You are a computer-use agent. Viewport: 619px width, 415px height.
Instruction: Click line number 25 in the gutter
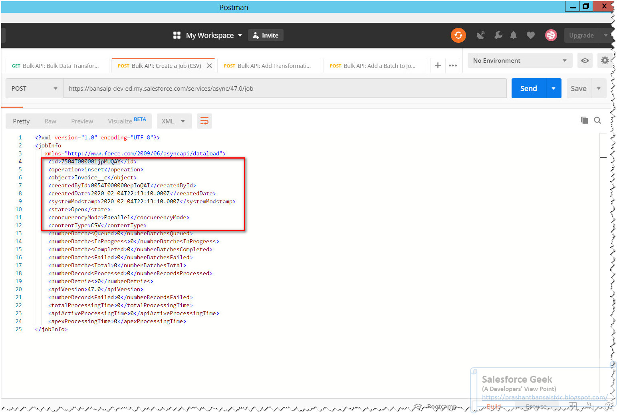(19, 329)
